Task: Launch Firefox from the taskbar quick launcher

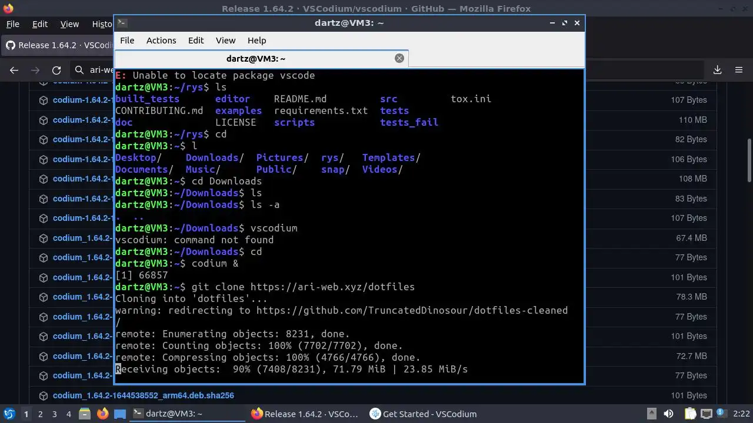Action: (x=102, y=414)
